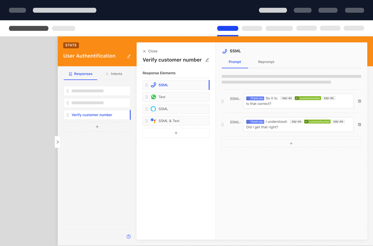Select the phone SSML response element
This screenshot has width=373, height=246.
pyautogui.click(x=176, y=85)
